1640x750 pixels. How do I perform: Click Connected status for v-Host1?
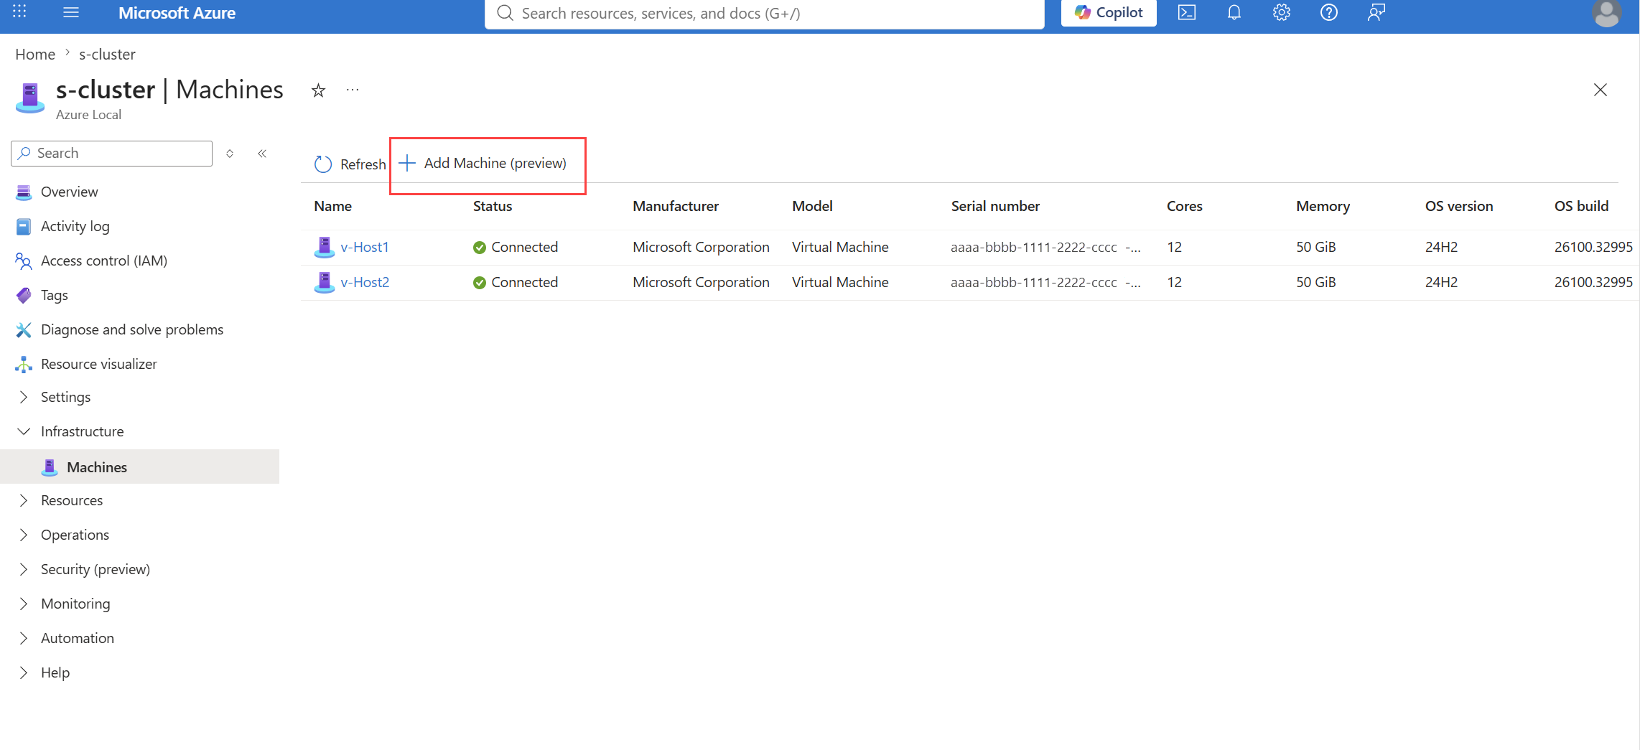[x=516, y=247]
